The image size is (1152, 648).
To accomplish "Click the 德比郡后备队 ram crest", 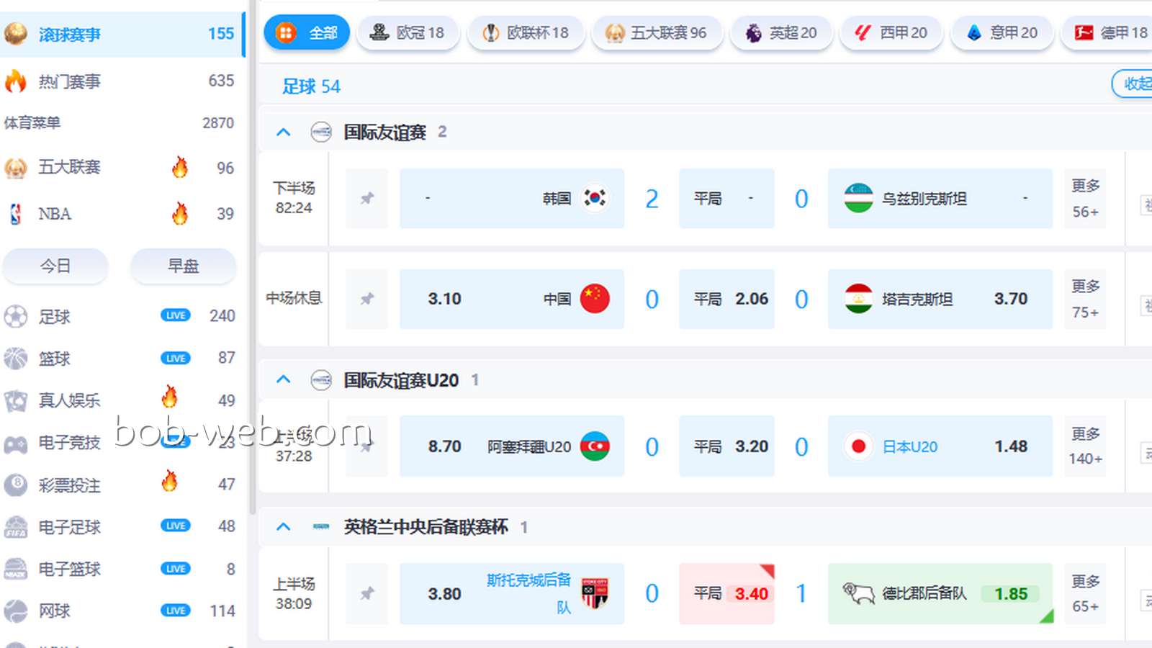I will pyautogui.click(x=858, y=593).
